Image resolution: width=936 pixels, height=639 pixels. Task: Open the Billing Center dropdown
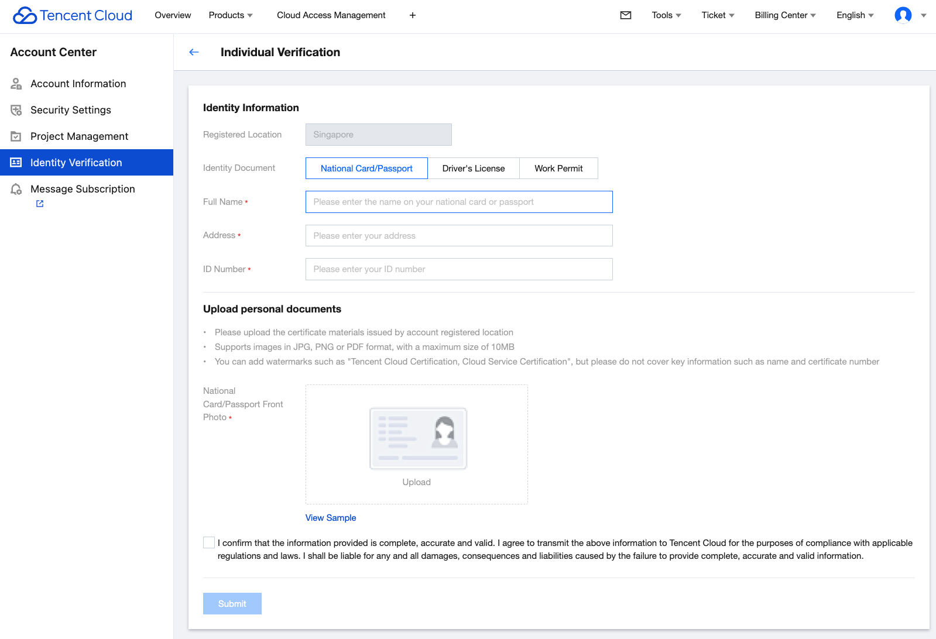(785, 15)
